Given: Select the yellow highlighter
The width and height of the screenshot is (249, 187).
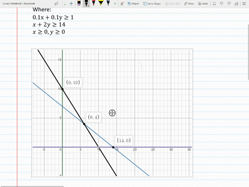Looking at the screenshot, I should coord(101,3).
